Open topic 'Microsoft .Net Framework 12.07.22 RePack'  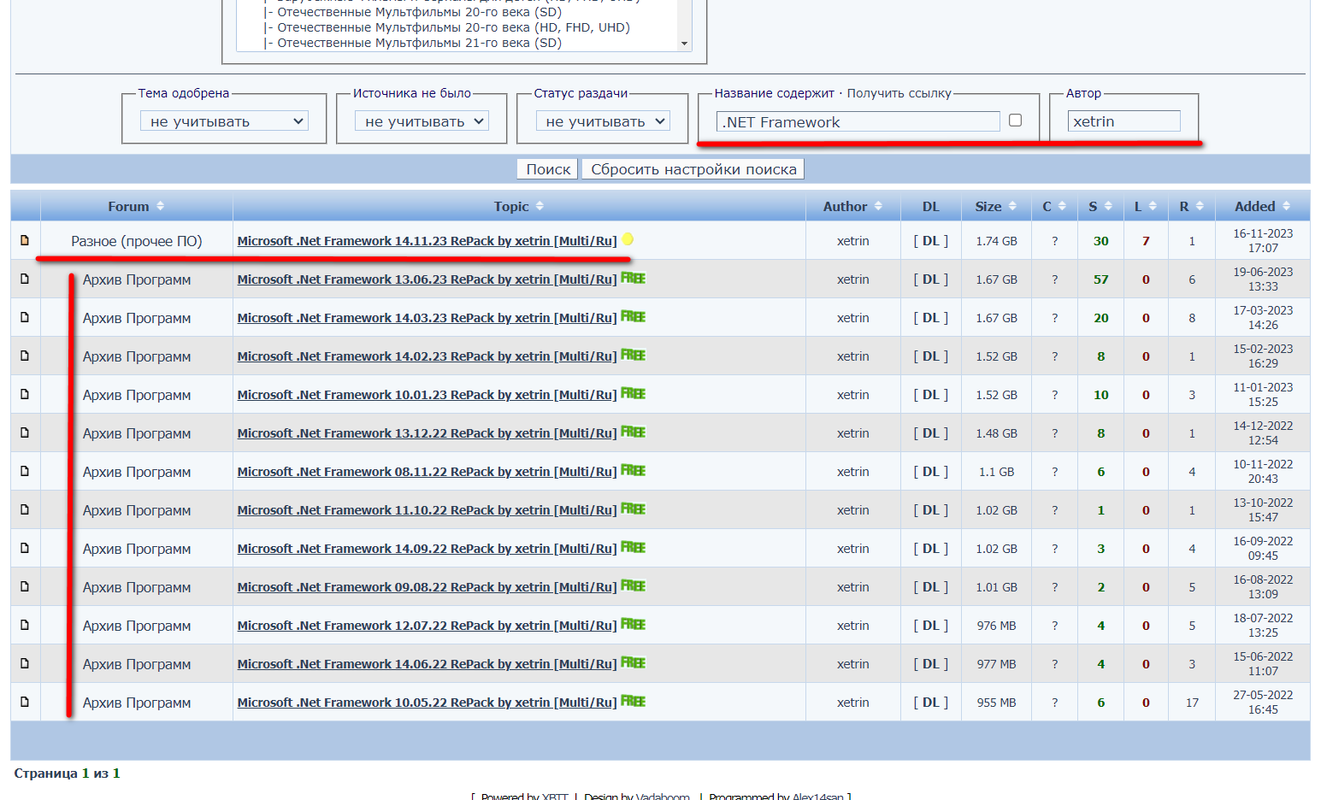click(427, 626)
